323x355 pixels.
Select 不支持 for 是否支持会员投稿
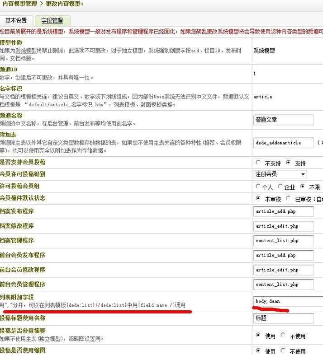[258, 163]
